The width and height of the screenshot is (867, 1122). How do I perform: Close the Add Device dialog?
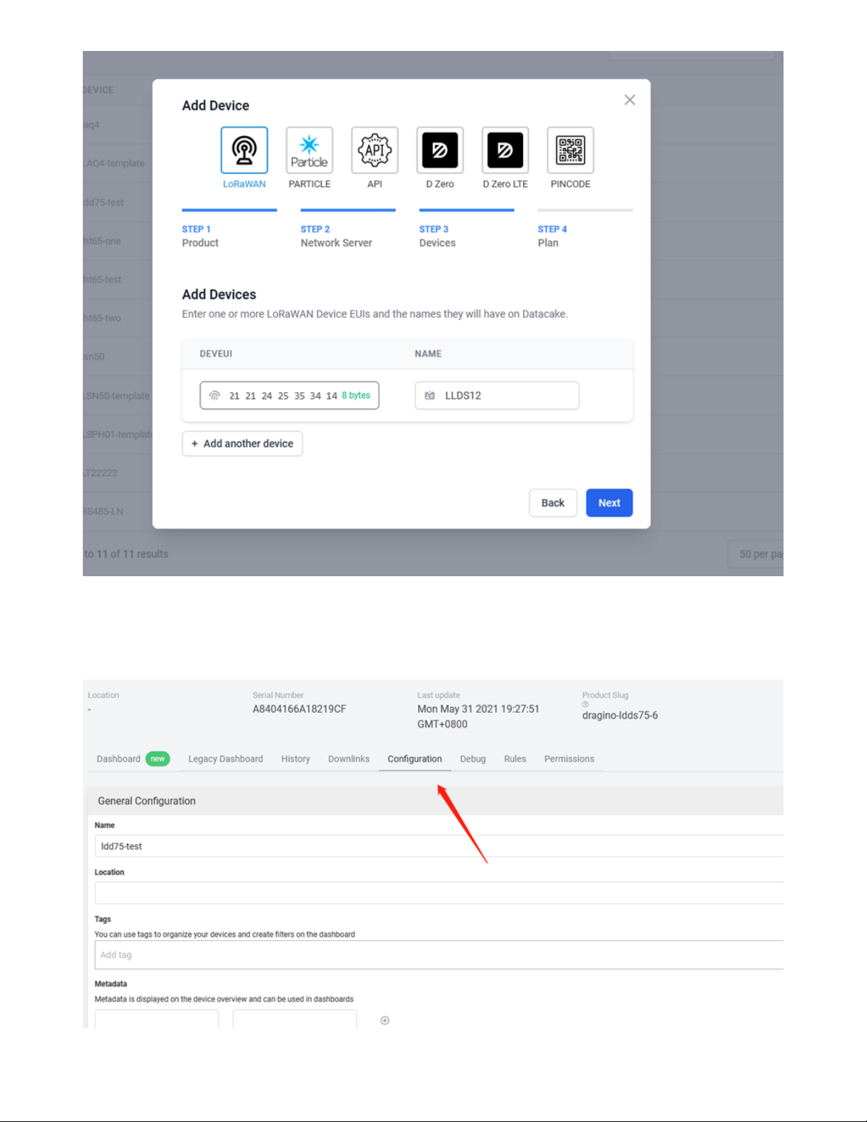pyautogui.click(x=629, y=100)
